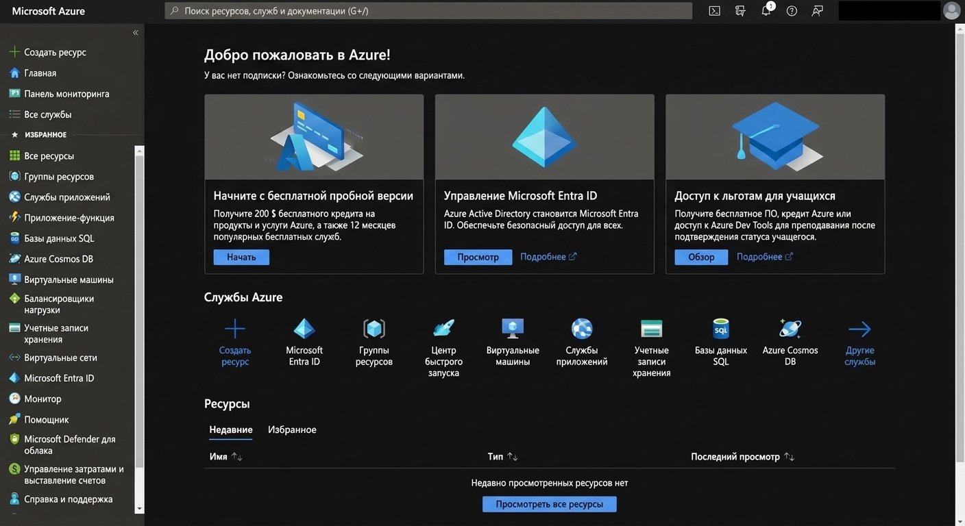Open the help question mark icon
The height and width of the screenshot is (526, 965).
click(792, 10)
